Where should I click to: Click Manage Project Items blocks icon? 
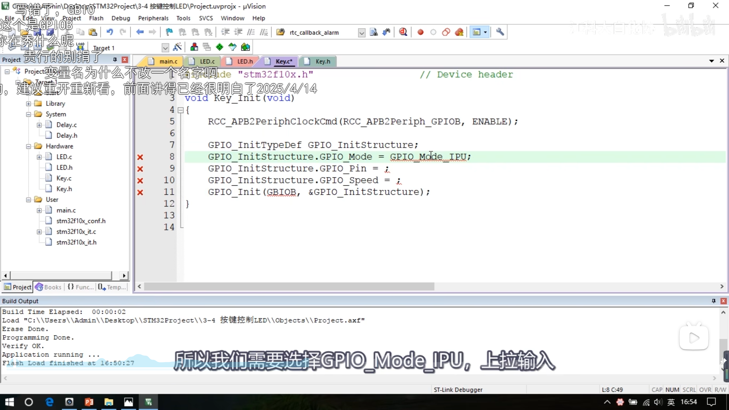pos(194,47)
